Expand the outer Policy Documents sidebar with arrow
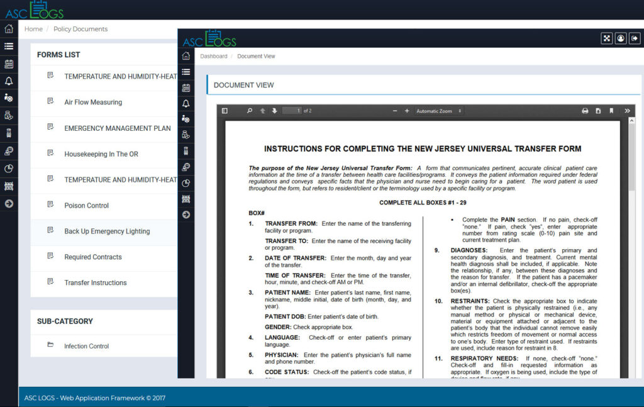 pos(9,203)
